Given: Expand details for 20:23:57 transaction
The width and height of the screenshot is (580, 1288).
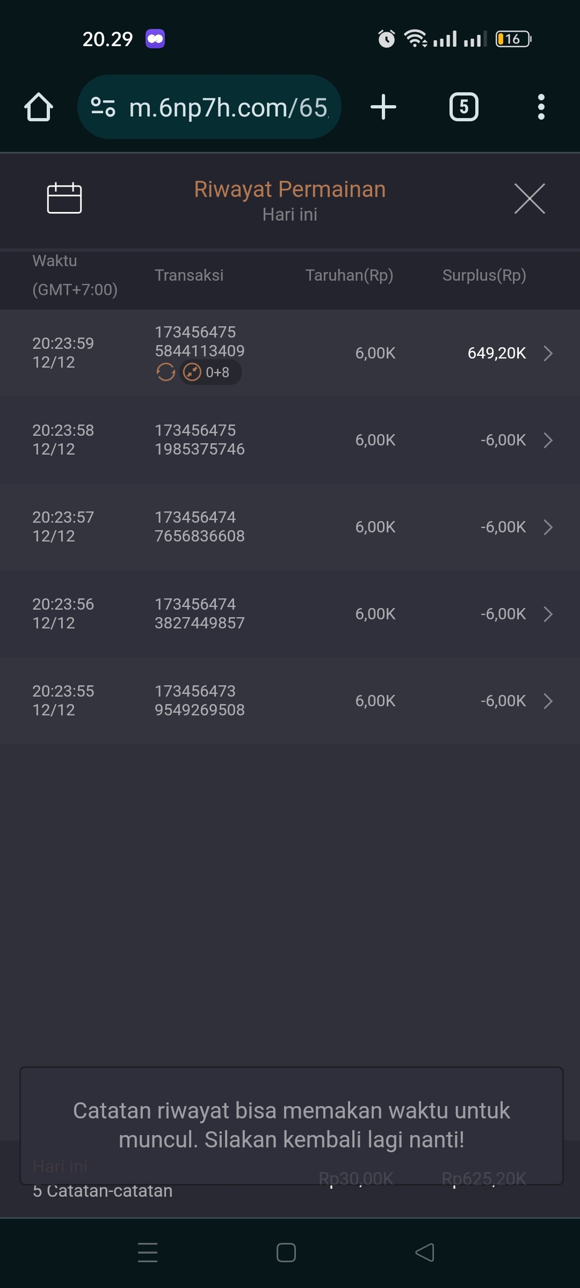Looking at the screenshot, I should click(548, 527).
